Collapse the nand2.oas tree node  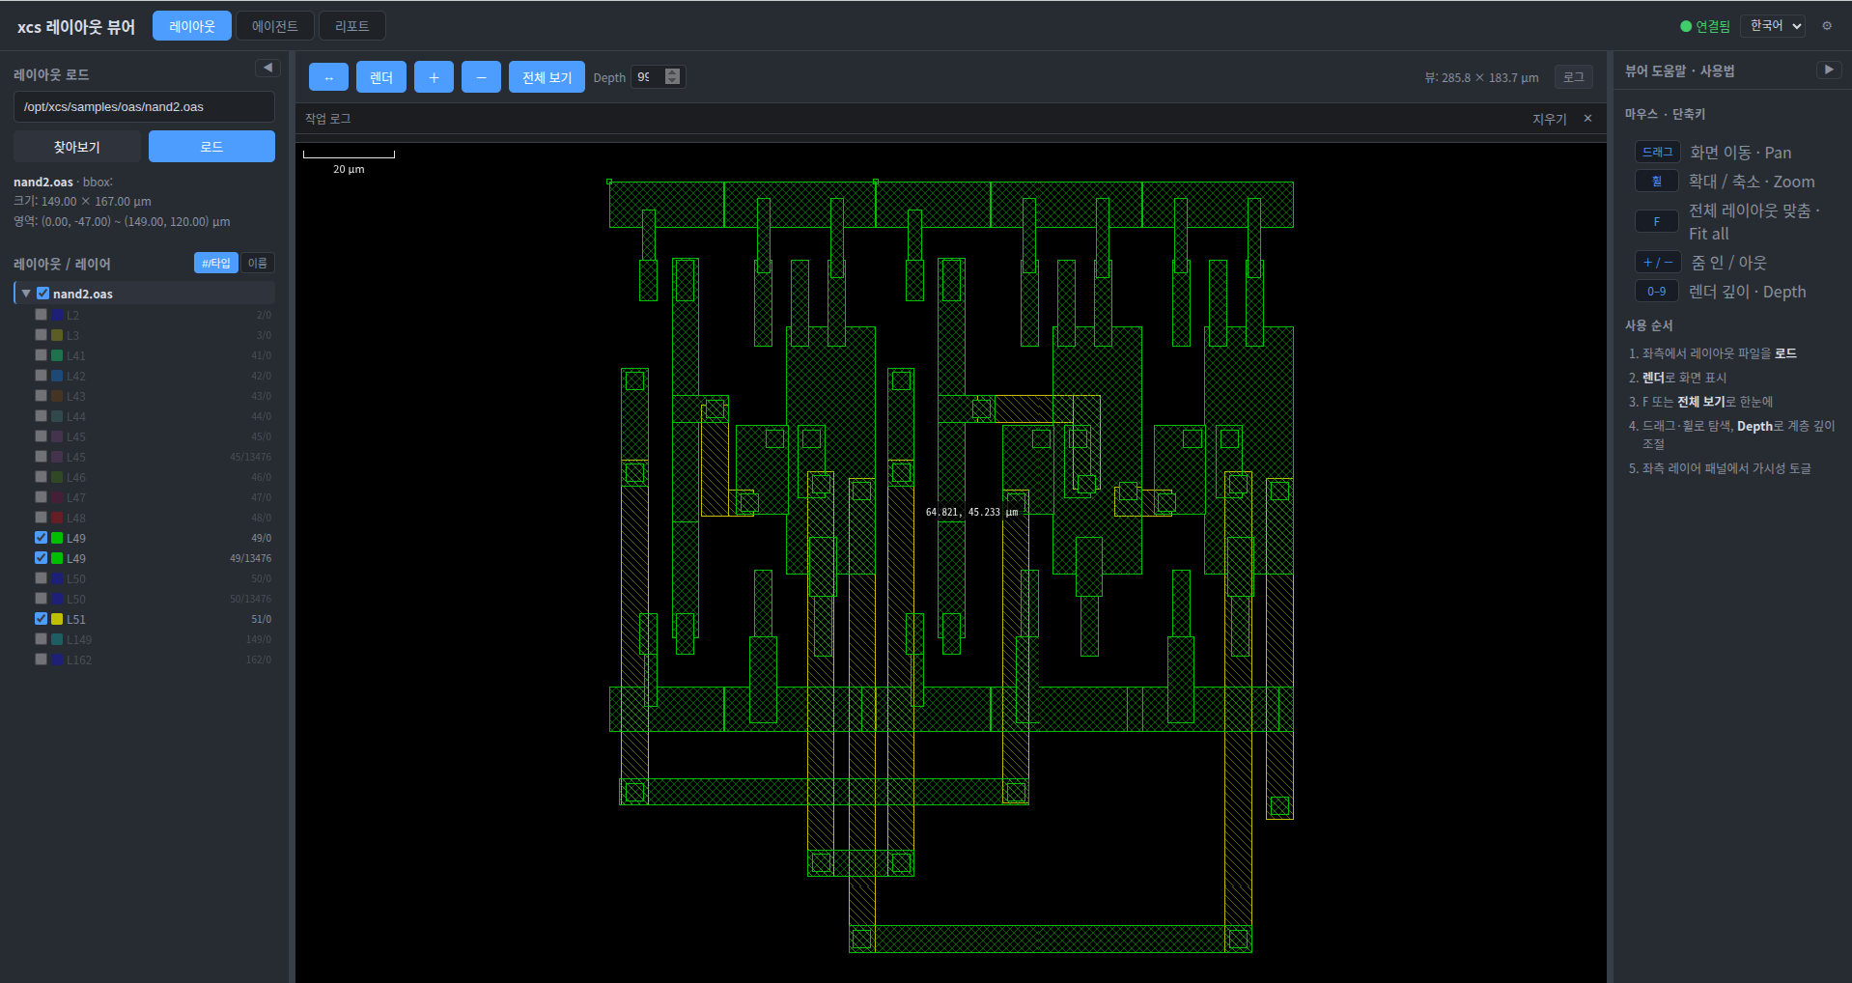pyautogui.click(x=26, y=294)
